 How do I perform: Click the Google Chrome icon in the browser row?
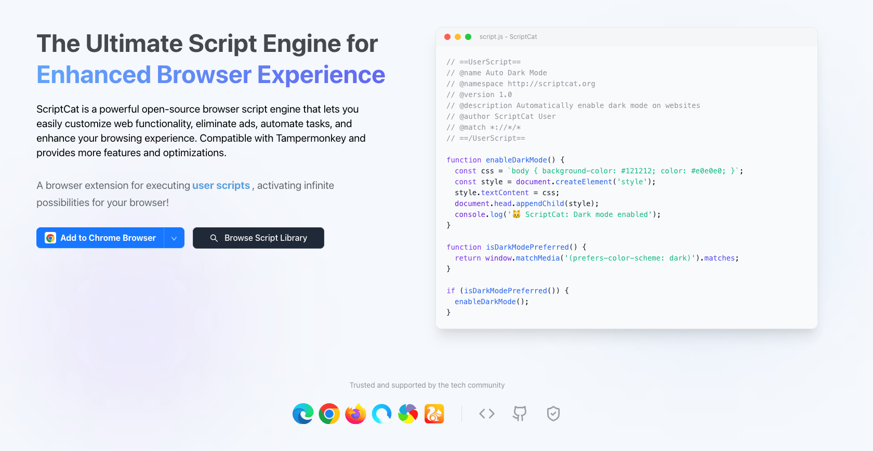329,414
